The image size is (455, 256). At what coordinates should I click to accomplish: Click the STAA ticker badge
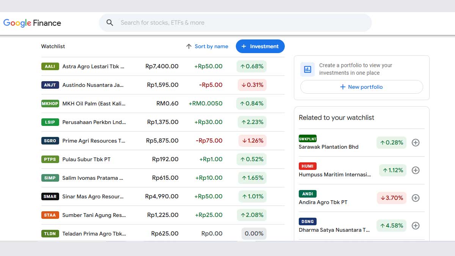point(50,215)
